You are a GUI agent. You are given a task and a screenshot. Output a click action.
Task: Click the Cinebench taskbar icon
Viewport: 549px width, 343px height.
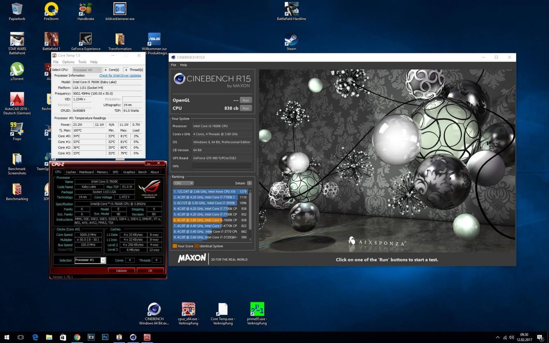point(133,337)
